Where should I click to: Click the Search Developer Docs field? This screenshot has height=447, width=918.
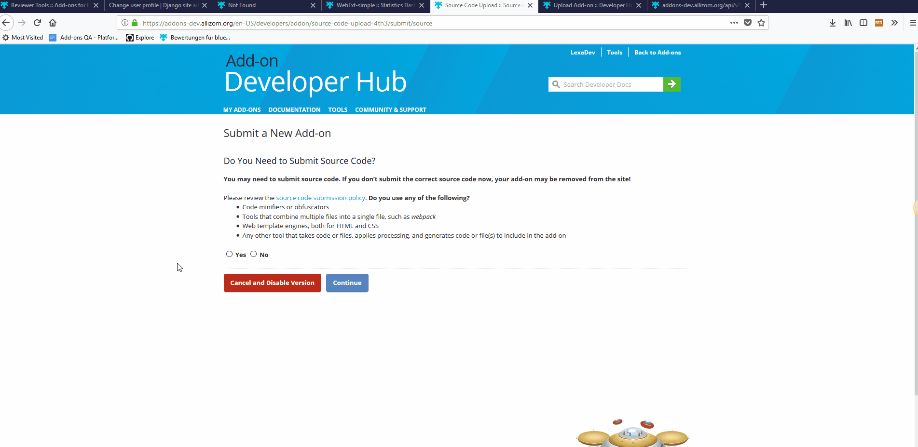click(x=608, y=84)
